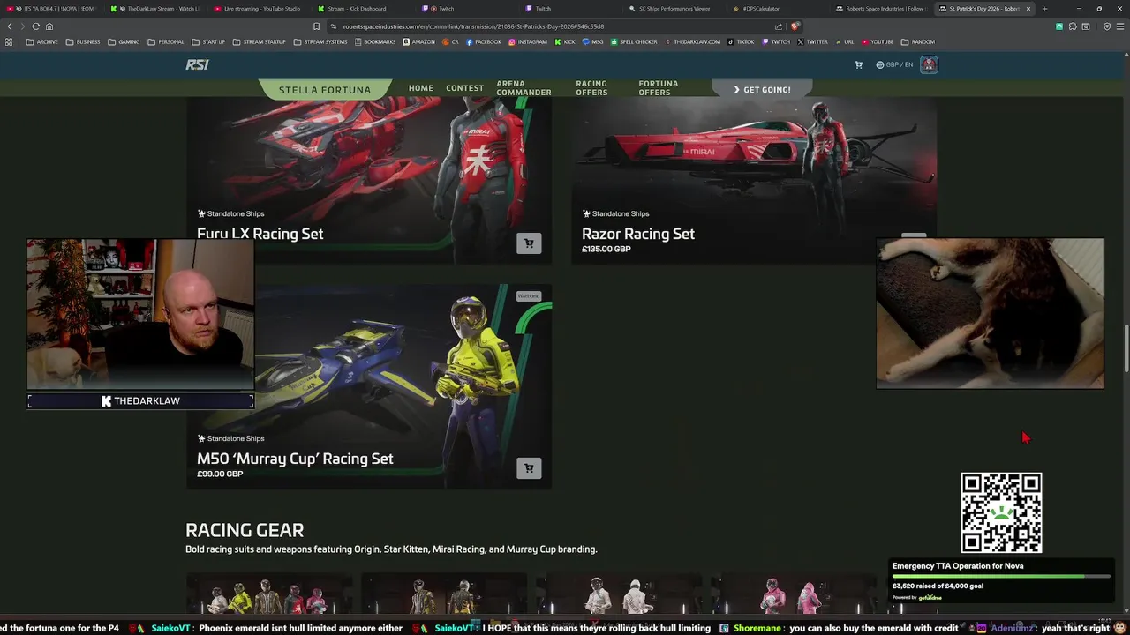Reload the page with the refresh icon
Viewport: 1130px width, 635px height.
point(35,26)
